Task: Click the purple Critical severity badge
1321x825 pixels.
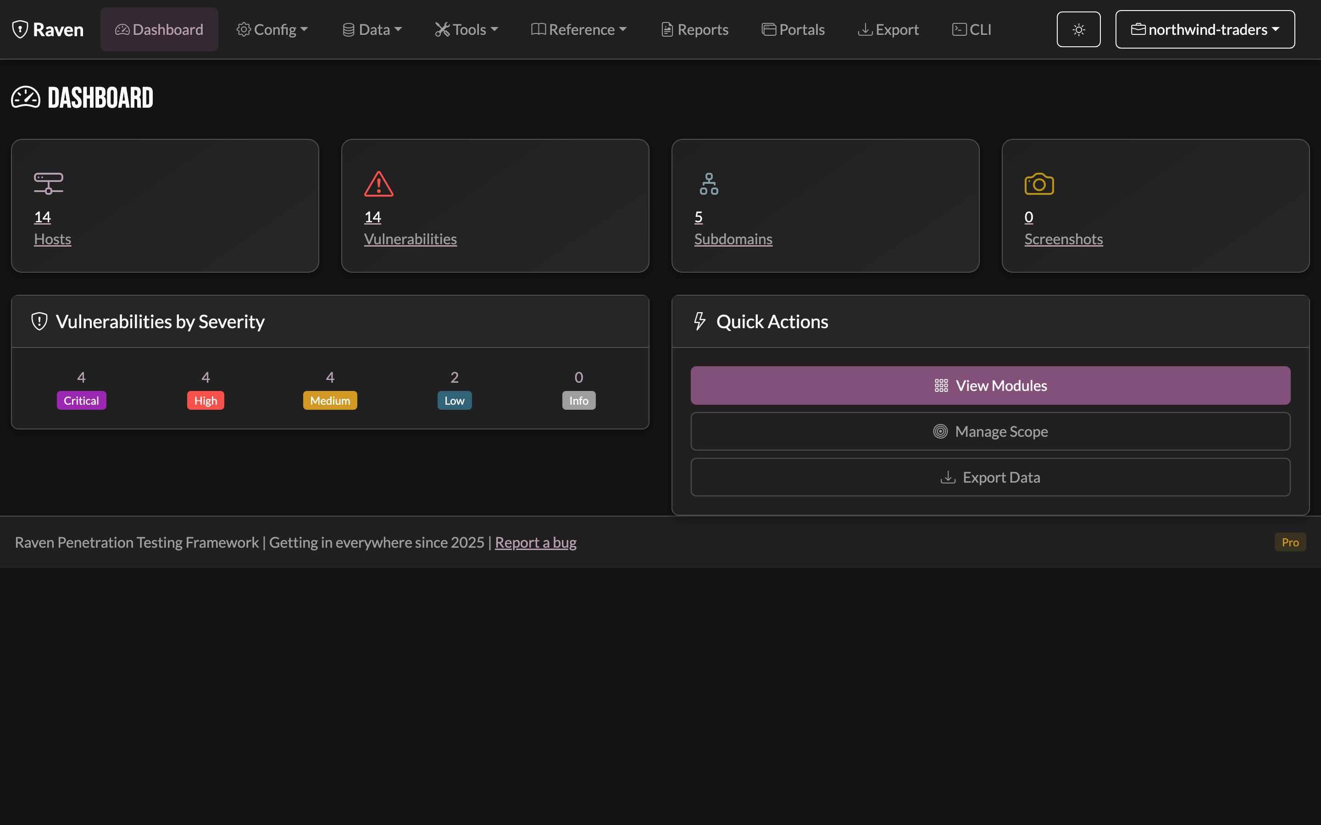Action: coord(81,401)
